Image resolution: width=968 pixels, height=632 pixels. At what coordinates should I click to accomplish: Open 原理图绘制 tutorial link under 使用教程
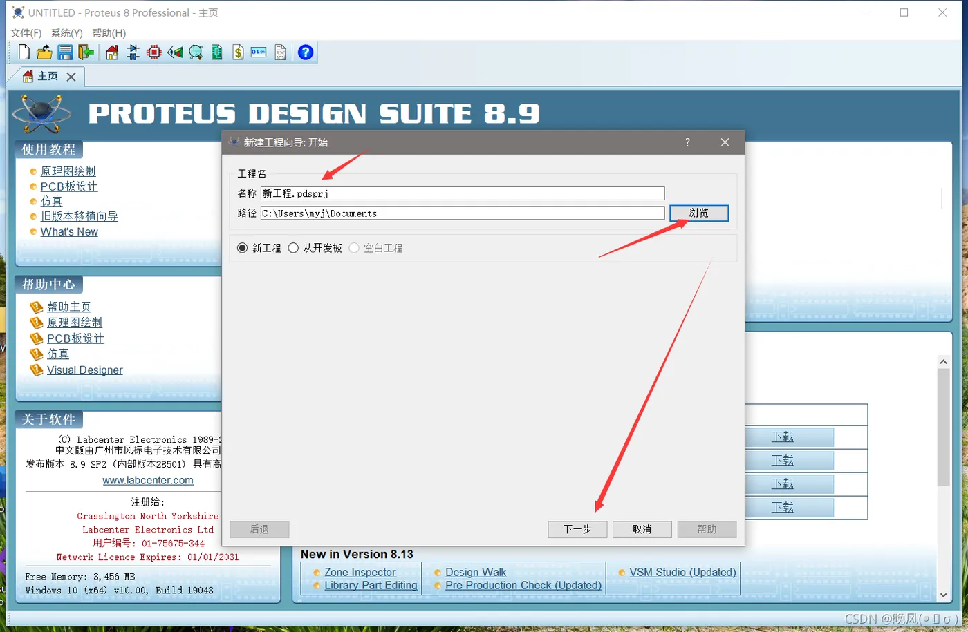pyautogui.click(x=68, y=171)
